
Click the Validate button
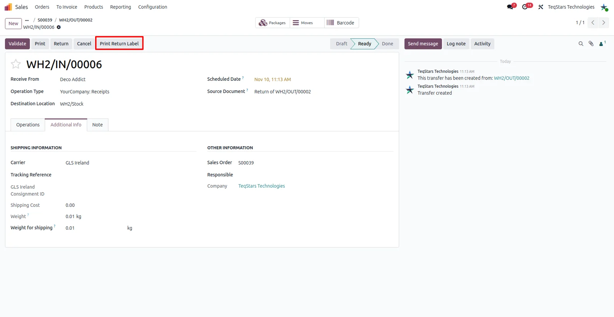coord(17,44)
